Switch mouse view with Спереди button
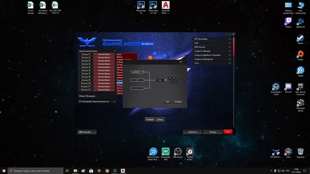Image resolution: width=310 pixels, height=174 pixels. (150, 119)
